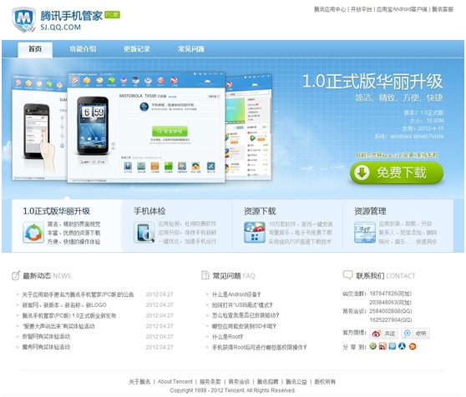
Task: Share to Sina Weibo via small icon
Action: [x=382, y=346]
